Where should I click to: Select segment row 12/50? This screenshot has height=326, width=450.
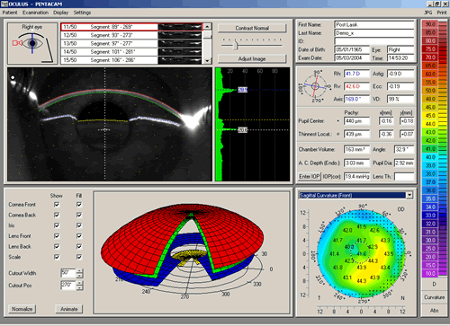coord(131,35)
